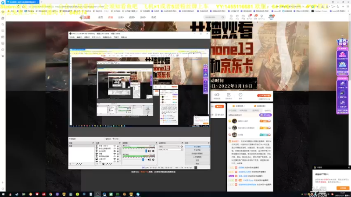351x197 pixels.
Task: Open the 编辑 Edit menu in OBS
Action: tap(79, 37)
